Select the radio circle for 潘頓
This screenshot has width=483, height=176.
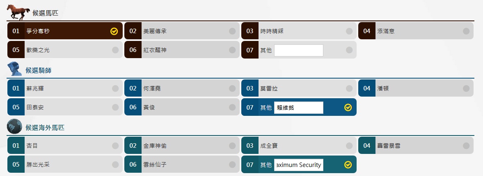point(466,88)
